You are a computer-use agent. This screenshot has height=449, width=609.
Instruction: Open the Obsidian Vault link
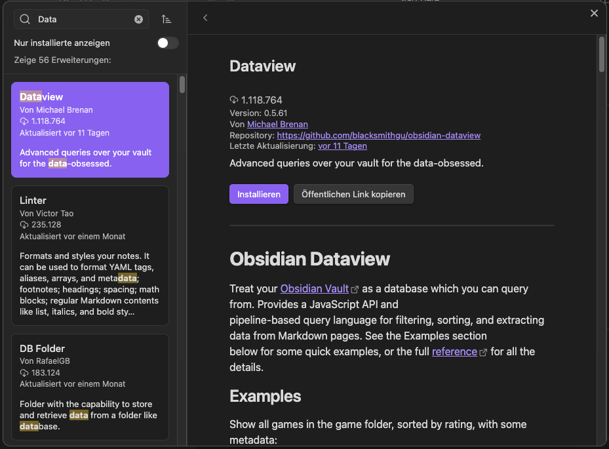[315, 288]
